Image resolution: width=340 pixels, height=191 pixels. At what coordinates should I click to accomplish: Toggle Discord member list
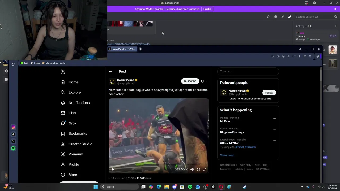290,17
